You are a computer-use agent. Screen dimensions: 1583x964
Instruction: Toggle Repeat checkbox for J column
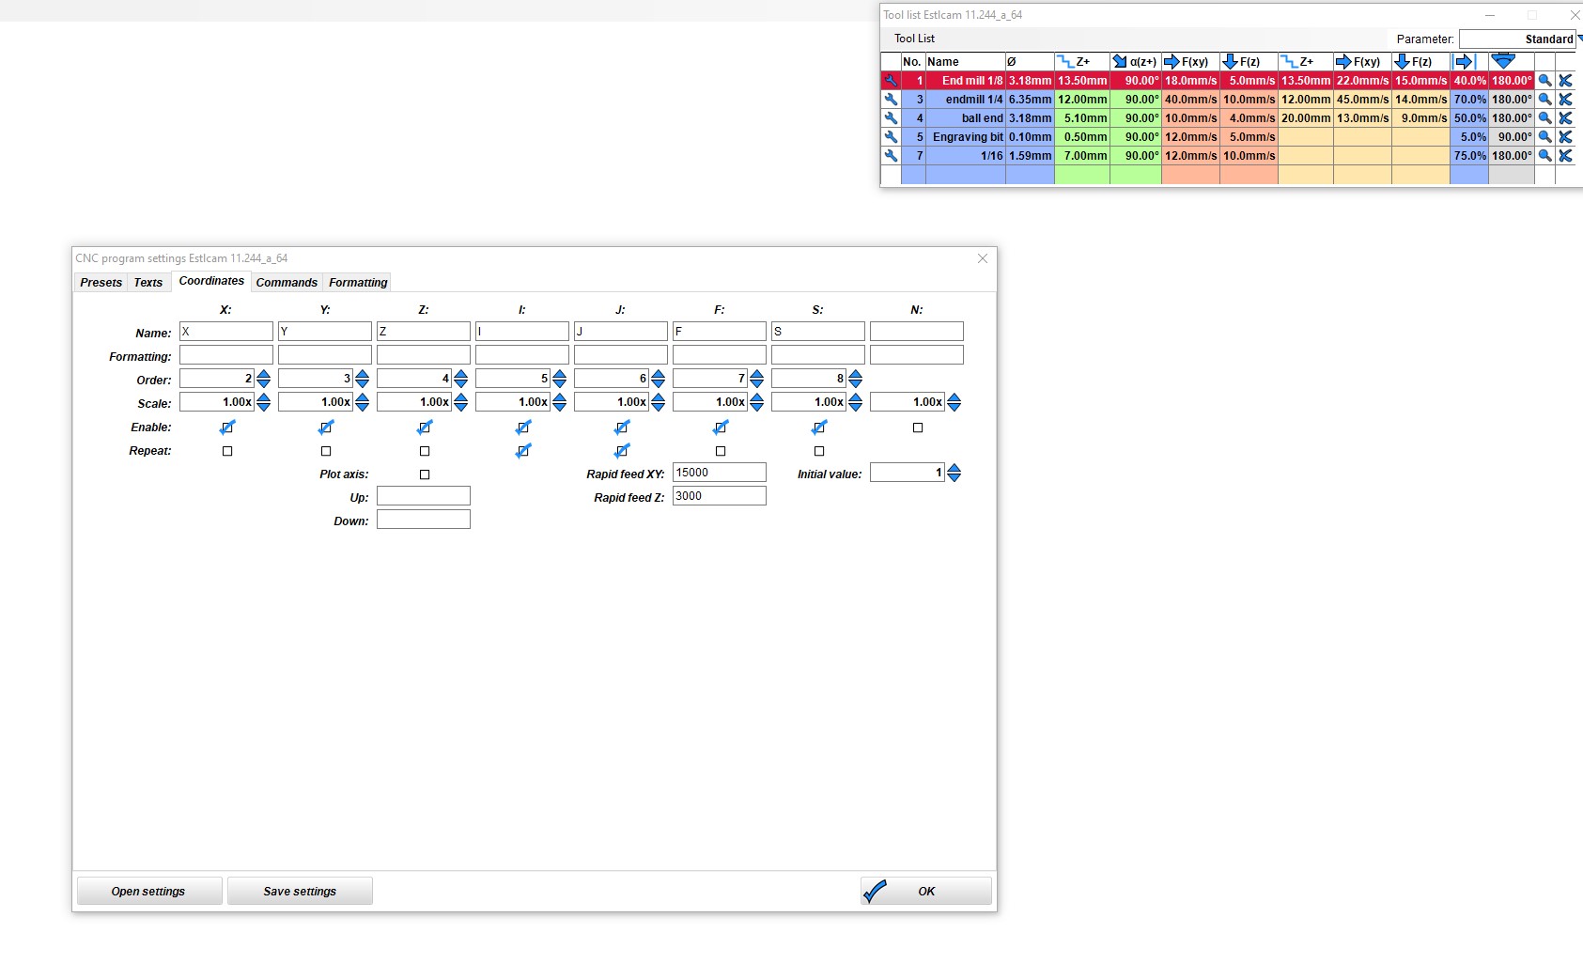(x=622, y=451)
